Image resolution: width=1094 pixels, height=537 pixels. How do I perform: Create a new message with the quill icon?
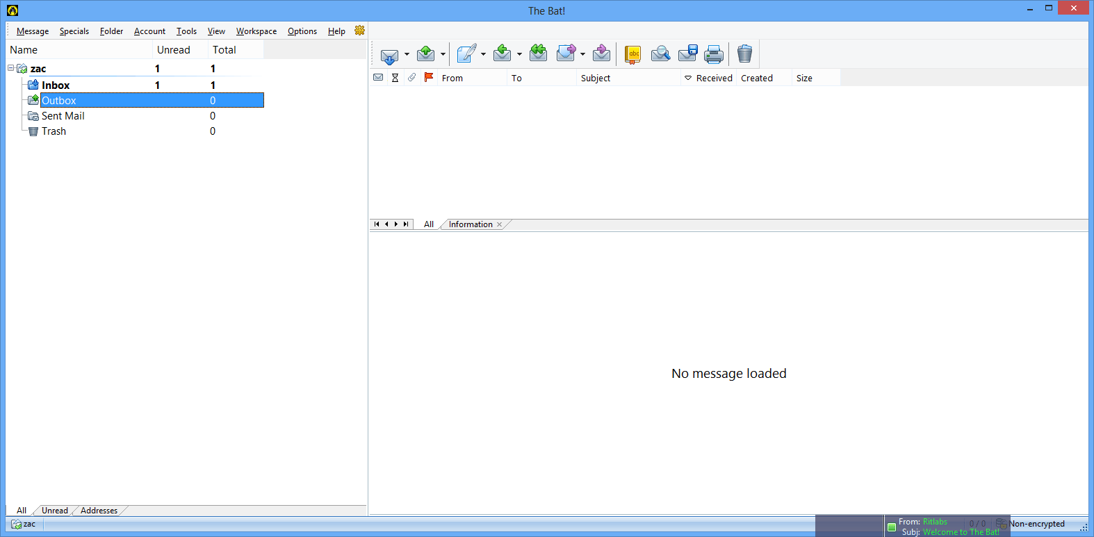coord(466,53)
